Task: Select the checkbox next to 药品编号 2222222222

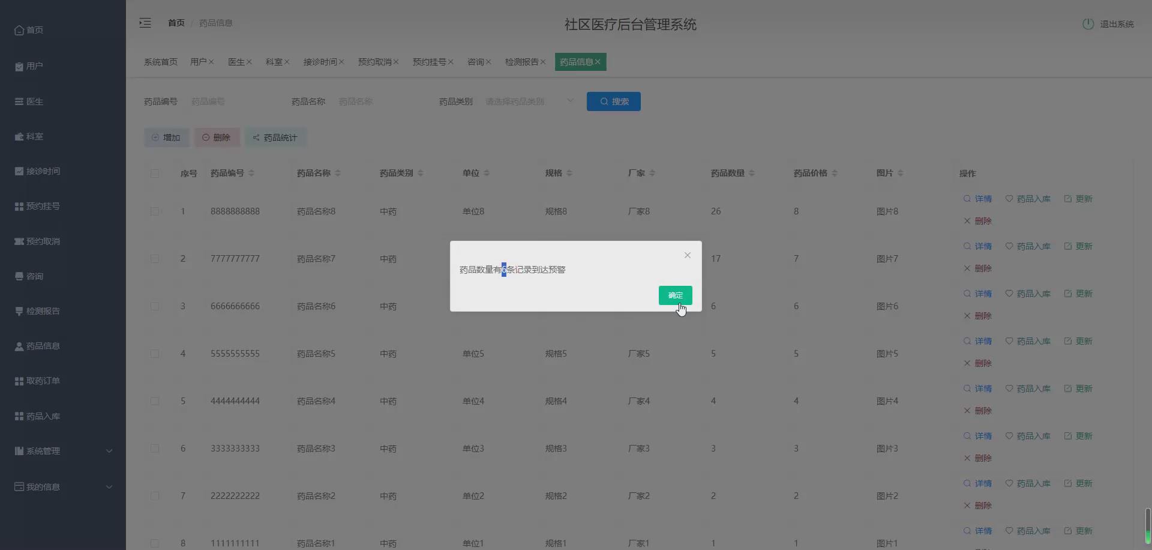Action: pos(155,496)
